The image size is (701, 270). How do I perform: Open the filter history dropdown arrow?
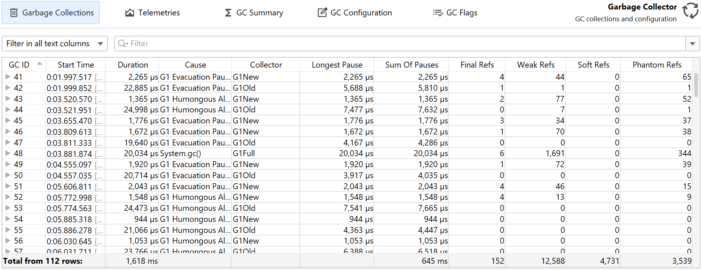coord(692,44)
